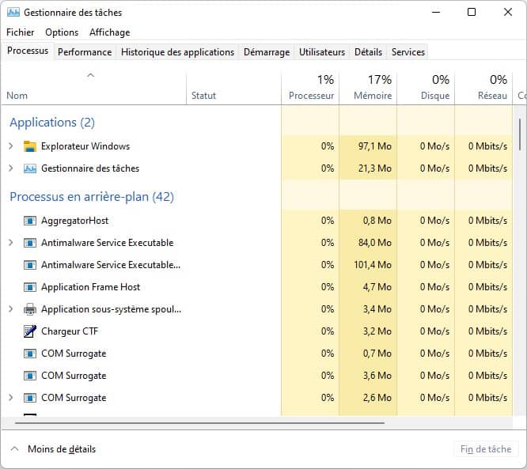The image size is (527, 469).
Task: Expand the Explorateur Windows process group
Action: 11,146
